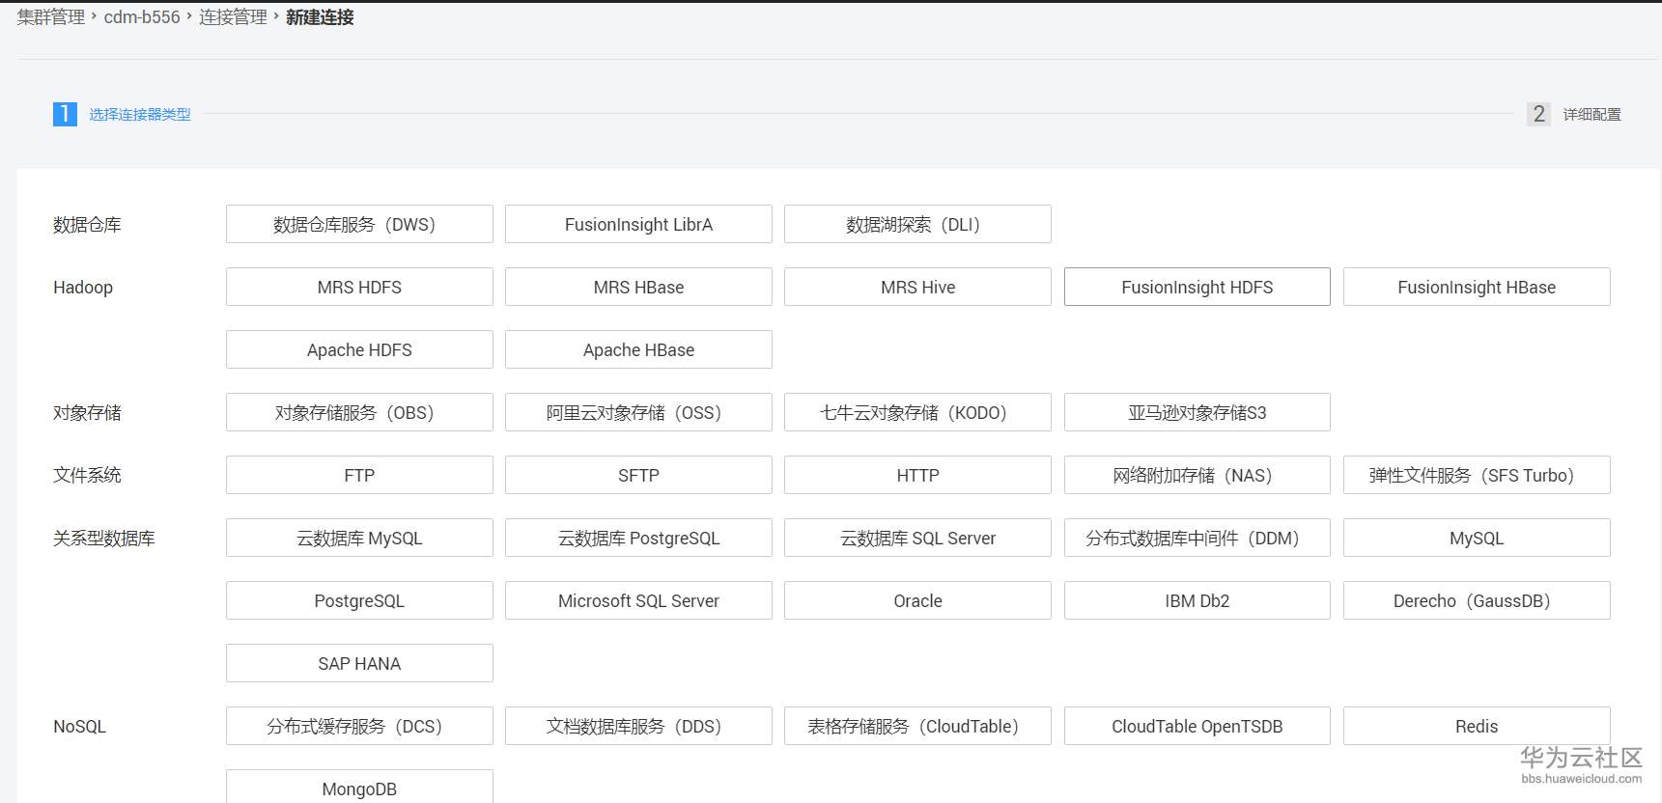
Task: Pick FusionInsight HDFS connector
Action: (1197, 287)
